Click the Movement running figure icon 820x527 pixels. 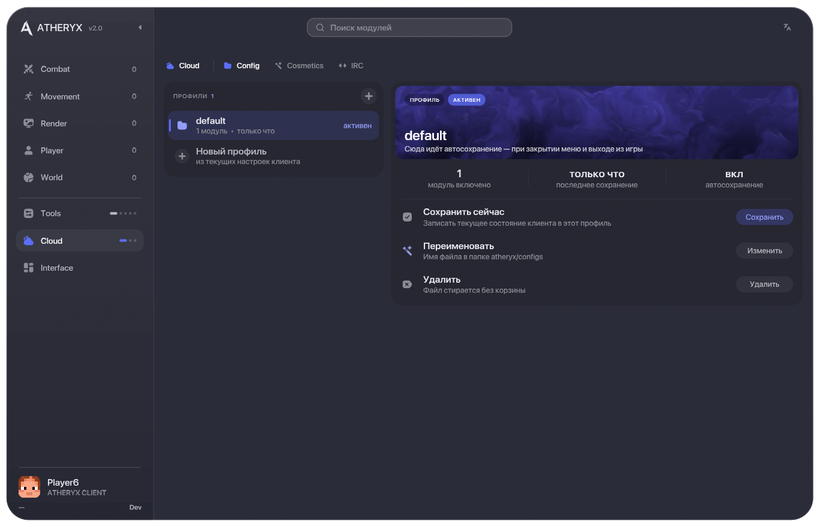pos(28,96)
